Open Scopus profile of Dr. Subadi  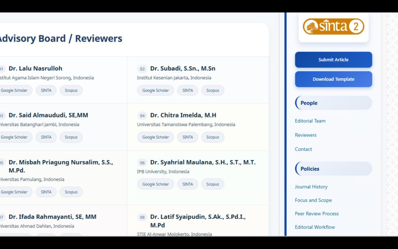pos(213,90)
